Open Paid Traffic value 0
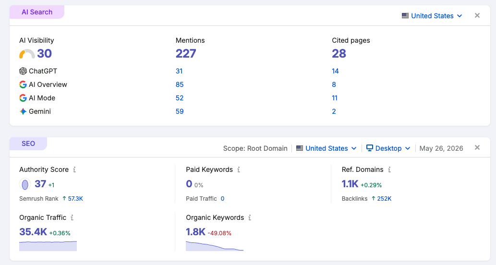Viewport: 496px width, 265px height. (222, 199)
